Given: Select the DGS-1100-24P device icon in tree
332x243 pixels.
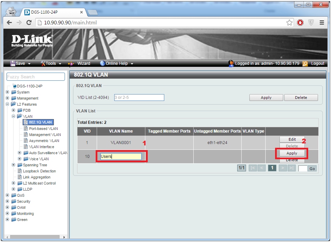Looking at the screenshot, I should coord(15,86).
